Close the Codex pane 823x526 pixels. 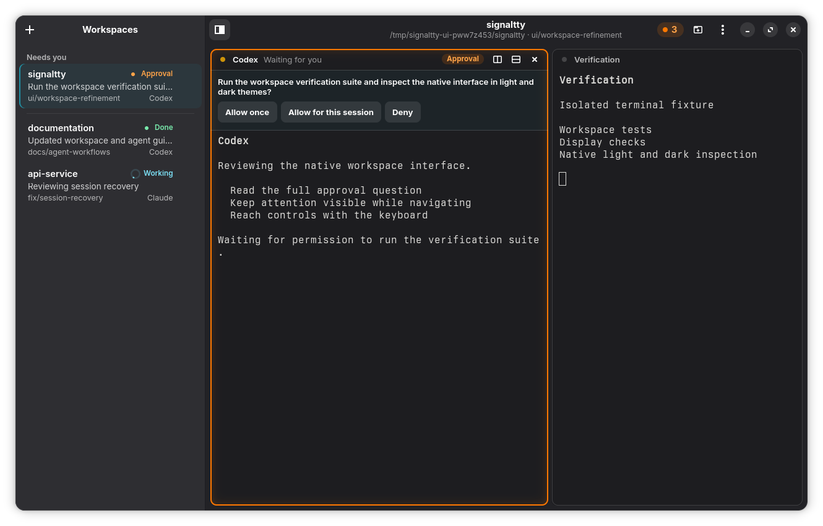[535, 59]
